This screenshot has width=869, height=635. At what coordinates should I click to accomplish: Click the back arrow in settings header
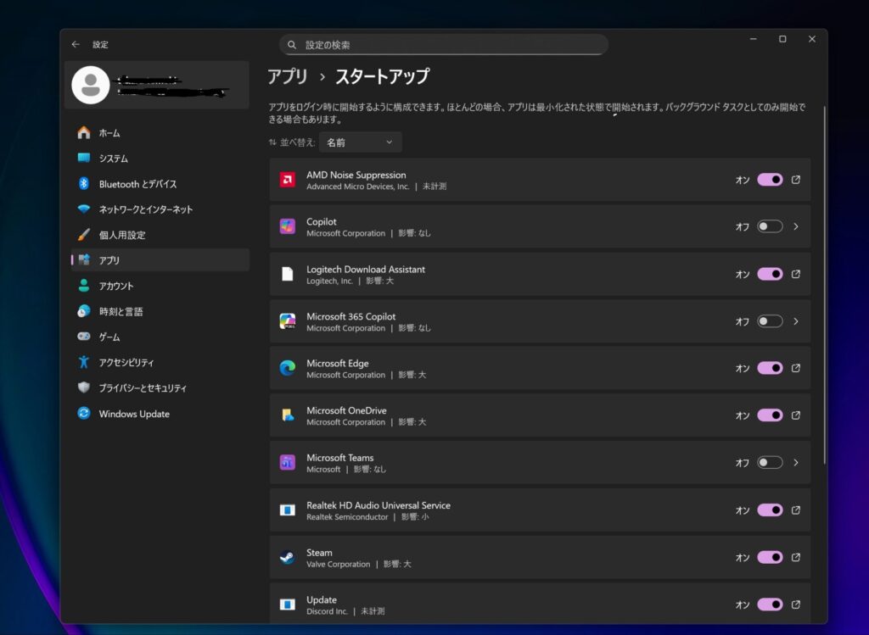pyautogui.click(x=76, y=44)
